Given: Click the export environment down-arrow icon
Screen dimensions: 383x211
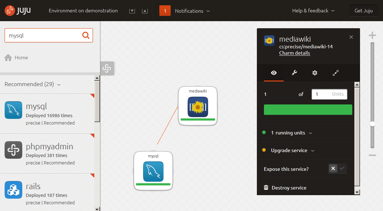Looking at the screenshot, I should pyautogui.click(x=132, y=11).
